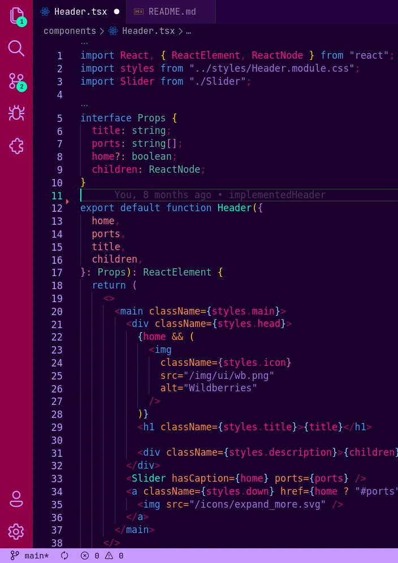Expand the collapsed ellipsis above line 1
Screen dimensions: 398x563
(84, 43)
